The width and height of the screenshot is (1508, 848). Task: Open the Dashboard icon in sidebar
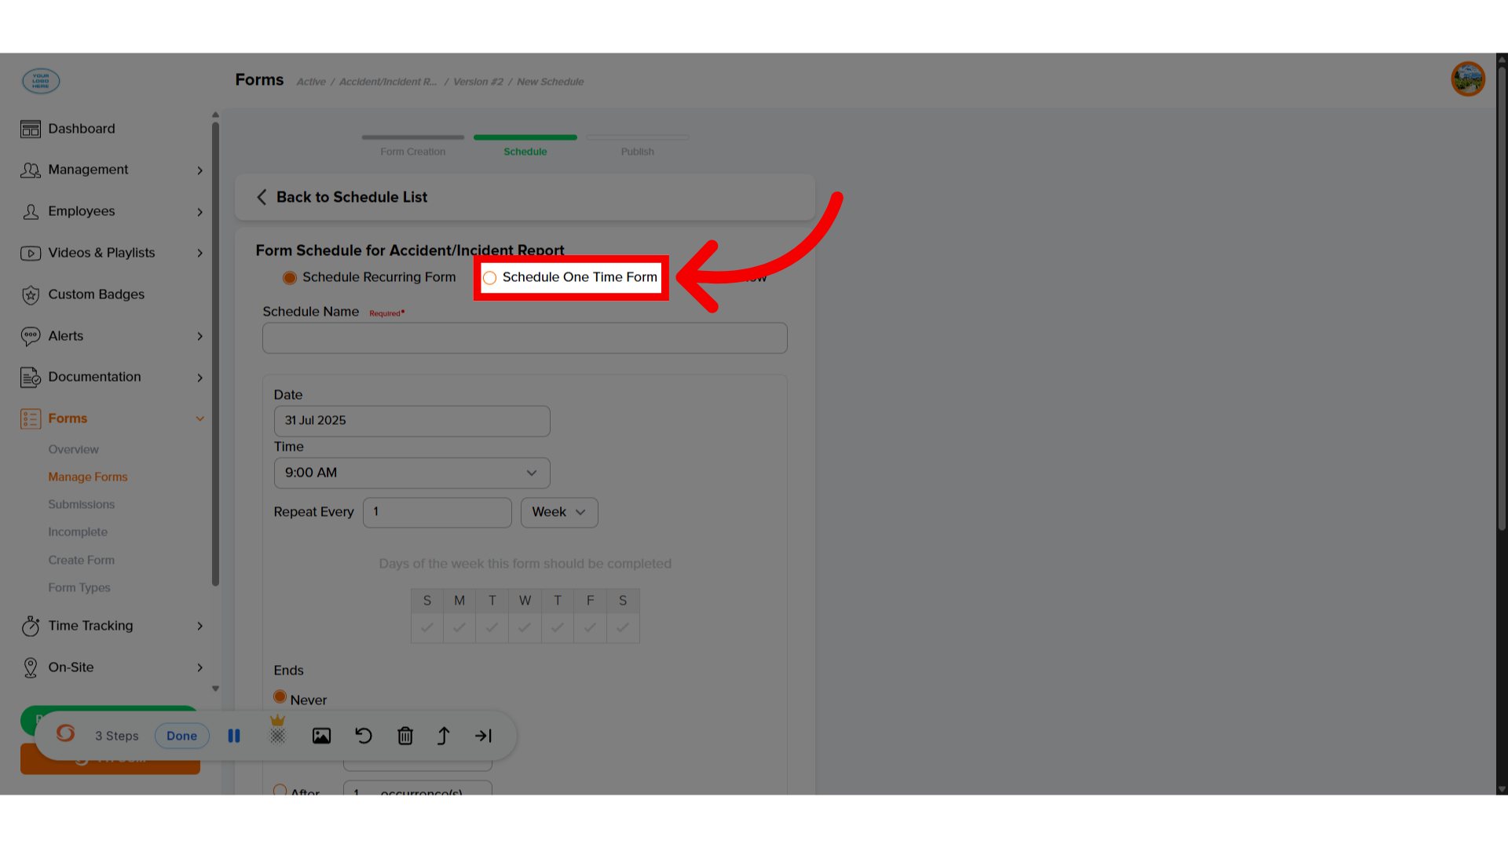point(31,129)
